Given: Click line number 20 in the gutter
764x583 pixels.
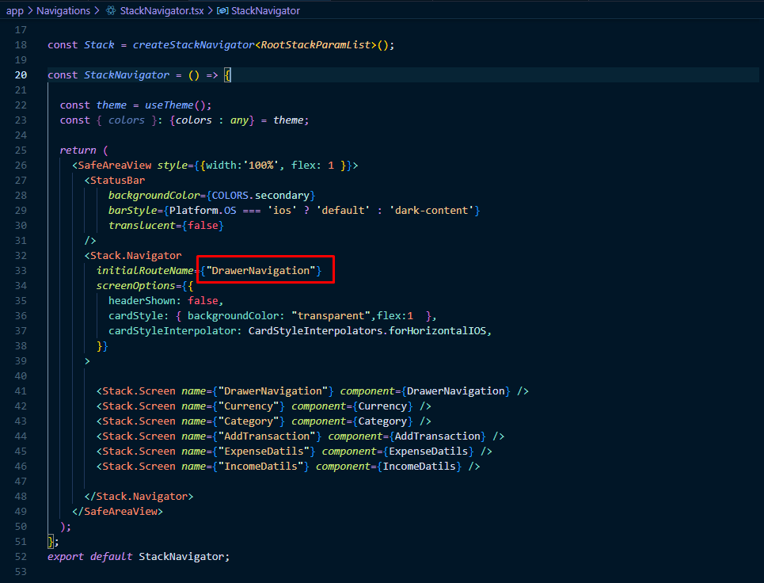Looking at the screenshot, I should pyautogui.click(x=21, y=74).
